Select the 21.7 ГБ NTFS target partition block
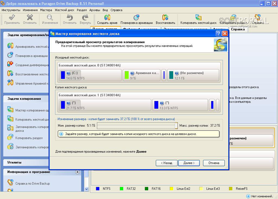Image resolution: width=278 pixels, height=199 pixels. (x=105, y=105)
